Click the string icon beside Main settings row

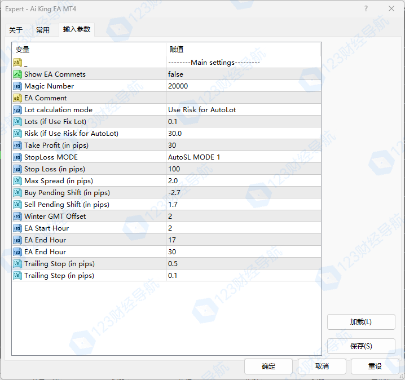(17, 63)
